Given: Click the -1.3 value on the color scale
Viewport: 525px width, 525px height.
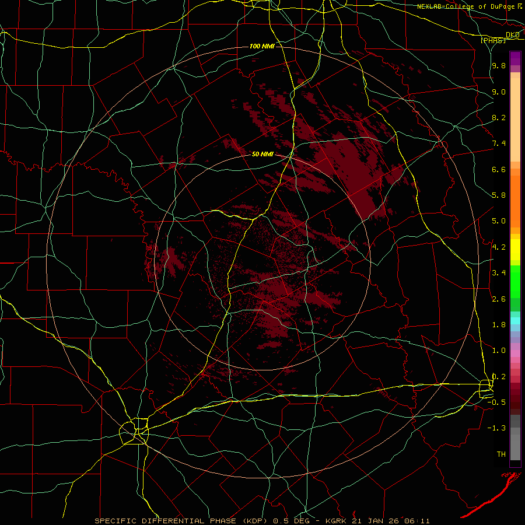Looking at the screenshot, I should [496, 428].
